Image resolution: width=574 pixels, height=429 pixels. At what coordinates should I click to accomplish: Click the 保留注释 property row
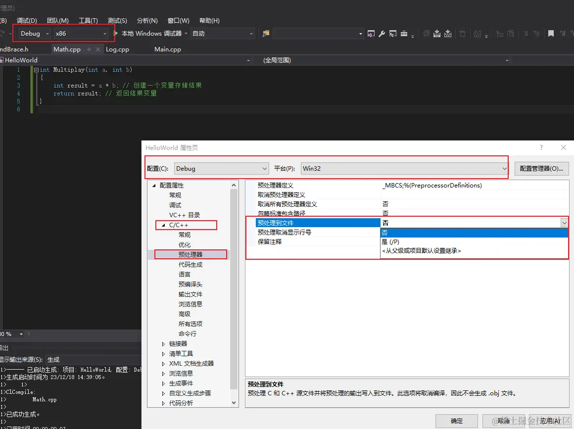(x=318, y=241)
